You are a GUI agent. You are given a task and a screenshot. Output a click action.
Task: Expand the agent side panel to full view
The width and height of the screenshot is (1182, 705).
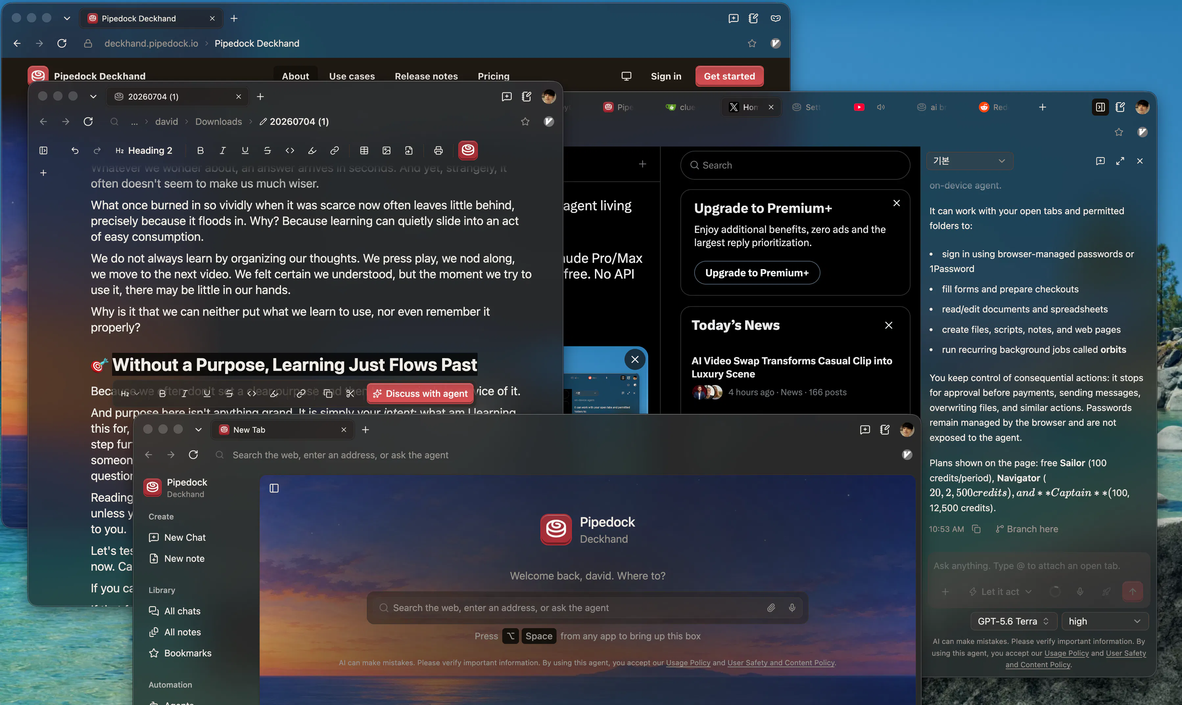1120,161
